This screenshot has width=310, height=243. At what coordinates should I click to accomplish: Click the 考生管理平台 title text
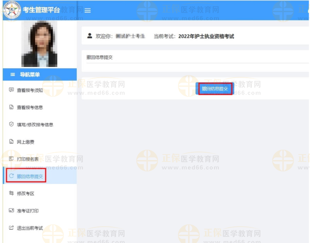(x=41, y=10)
